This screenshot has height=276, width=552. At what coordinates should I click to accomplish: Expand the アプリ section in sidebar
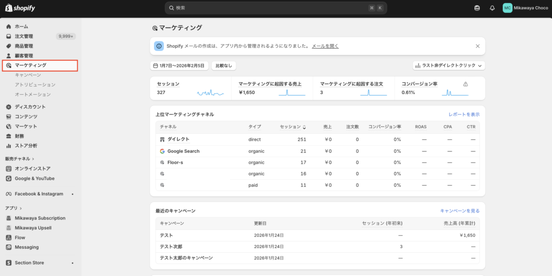(x=21, y=208)
